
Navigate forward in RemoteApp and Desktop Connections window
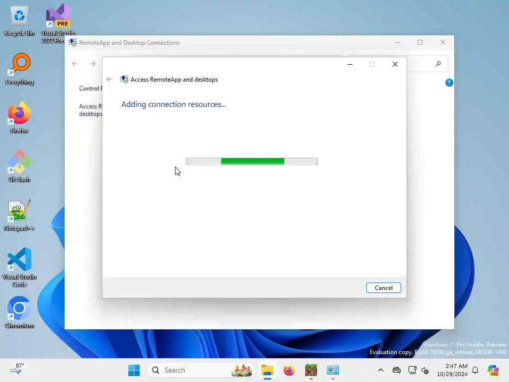point(92,64)
